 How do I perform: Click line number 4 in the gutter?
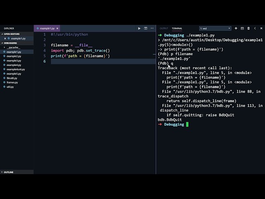pos(44,51)
